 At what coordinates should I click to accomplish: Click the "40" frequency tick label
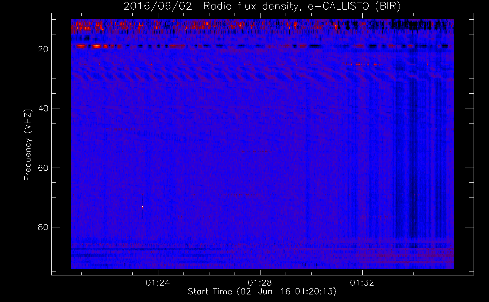tap(43, 108)
